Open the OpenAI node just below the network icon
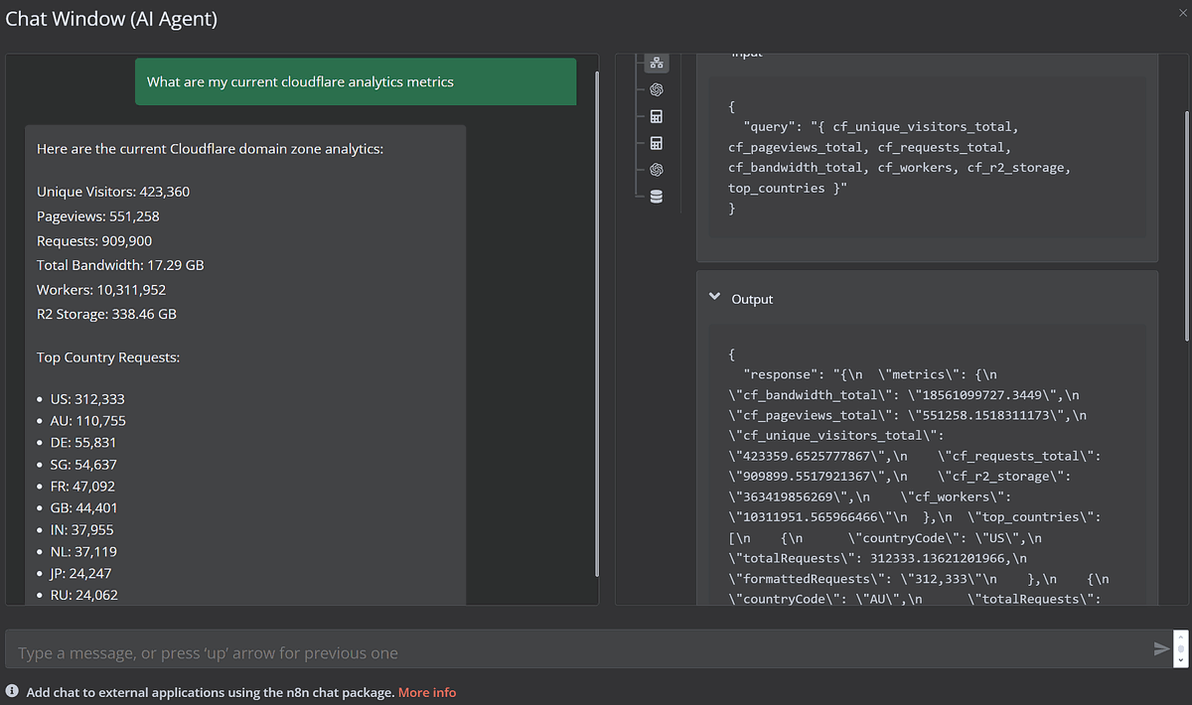1192x705 pixels. point(656,89)
